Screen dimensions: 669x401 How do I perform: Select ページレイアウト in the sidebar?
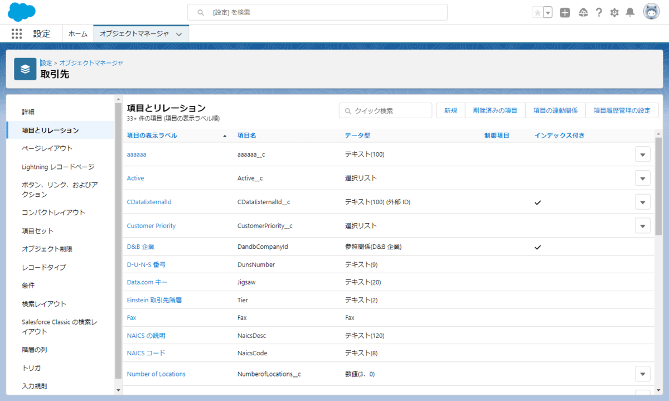[47, 148]
